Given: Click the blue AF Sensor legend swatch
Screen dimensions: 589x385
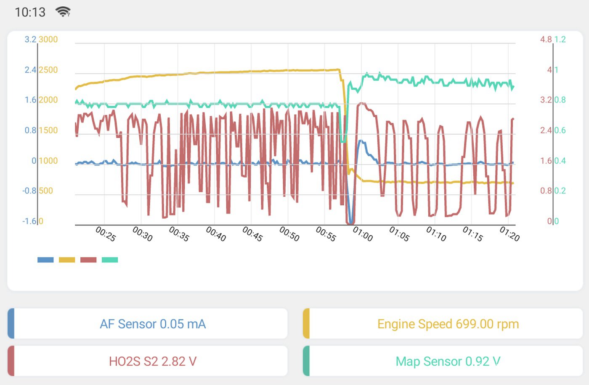Looking at the screenshot, I should (x=45, y=260).
